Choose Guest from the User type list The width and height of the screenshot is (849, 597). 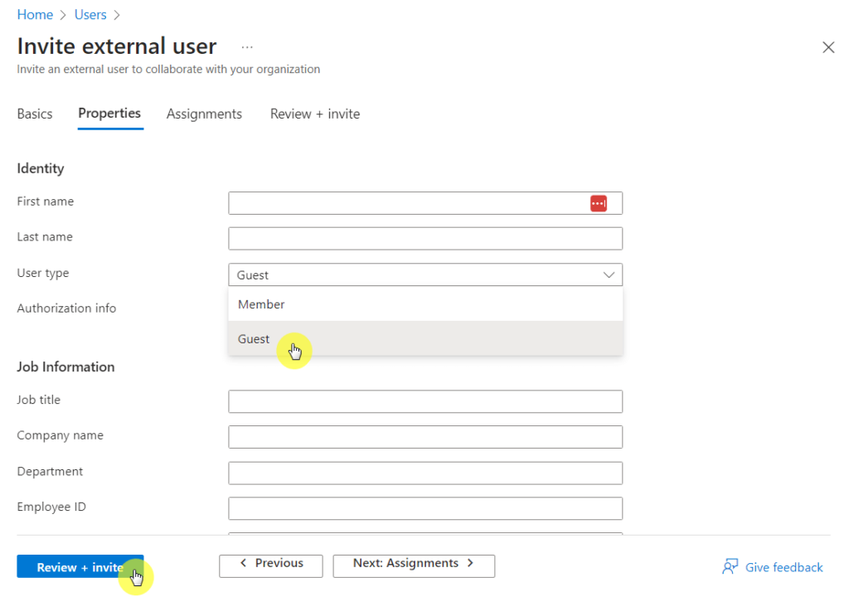point(425,338)
